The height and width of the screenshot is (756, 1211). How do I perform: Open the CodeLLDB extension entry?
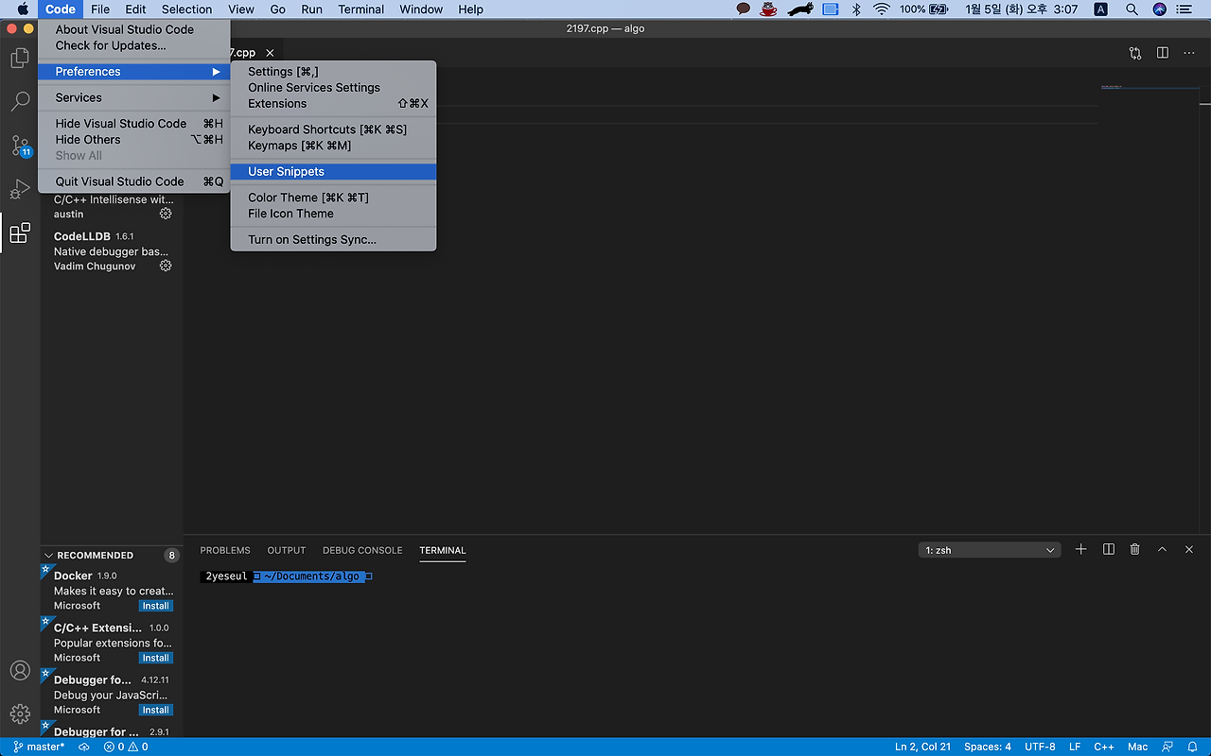[113, 250]
